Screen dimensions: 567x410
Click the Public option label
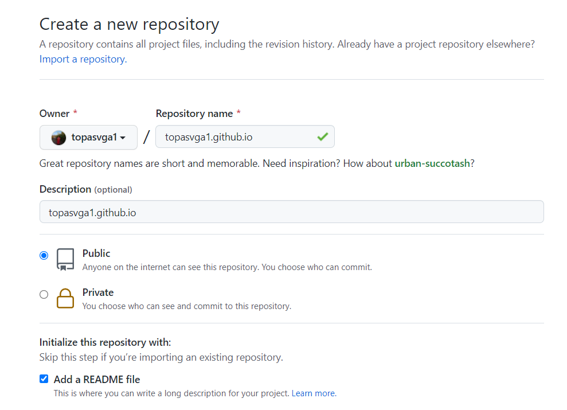point(96,253)
